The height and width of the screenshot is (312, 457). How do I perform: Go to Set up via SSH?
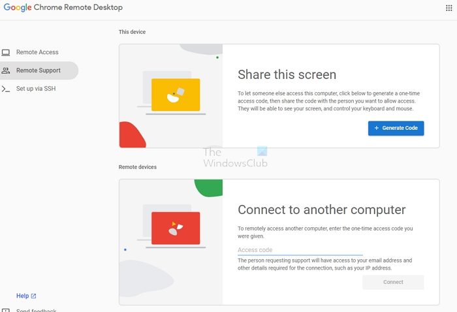pyautogui.click(x=36, y=89)
